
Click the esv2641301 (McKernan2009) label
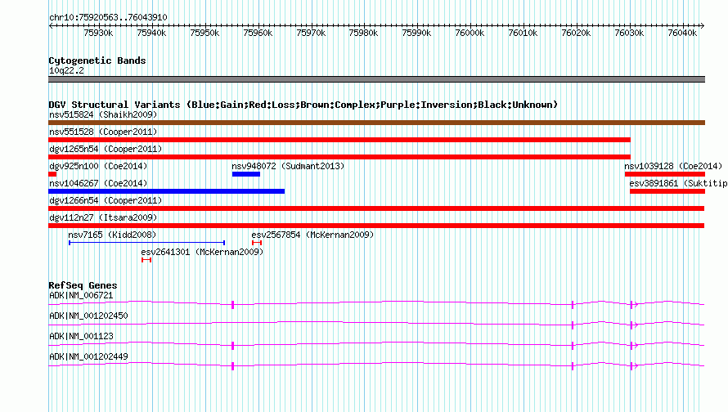coord(202,252)
